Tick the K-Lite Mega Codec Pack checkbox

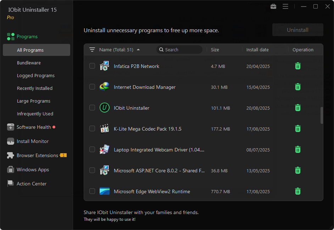click(92, 128)
